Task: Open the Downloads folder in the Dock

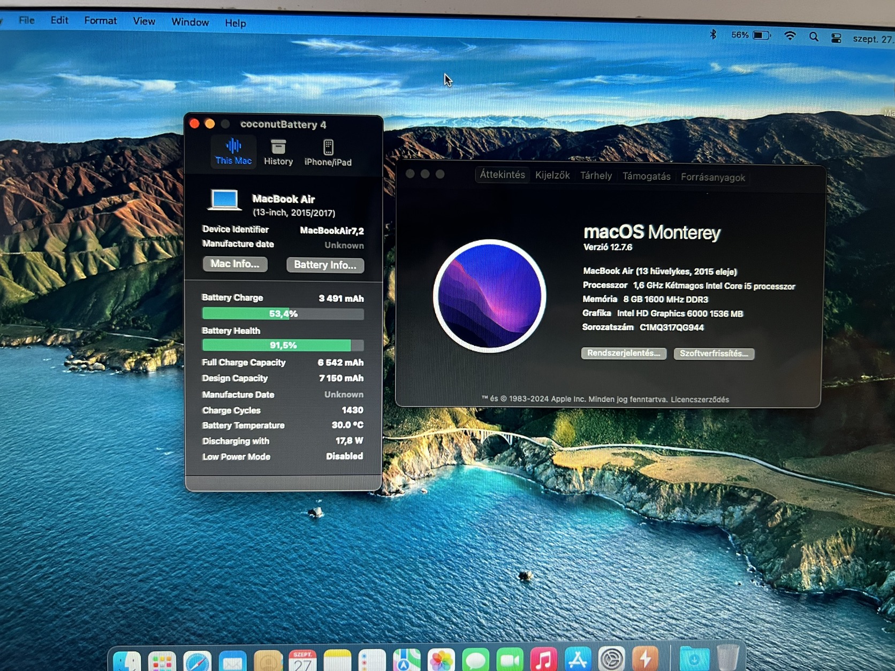Action: [694, 659]
